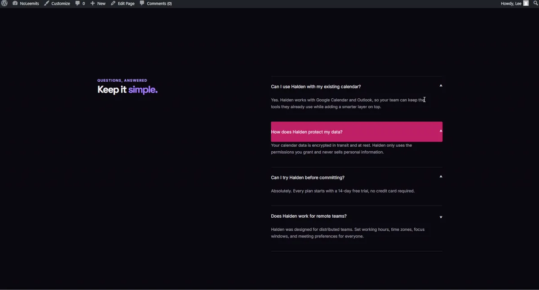539x290 pixels.
Task: Click the plus icon next to New
Action: pos(93,3)
